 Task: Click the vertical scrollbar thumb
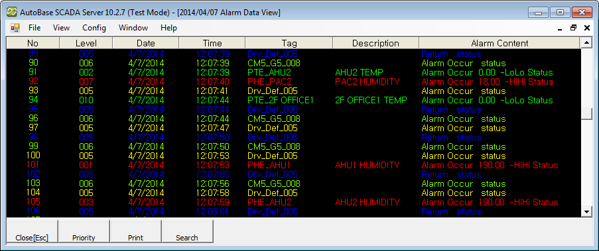click(586, 114)
